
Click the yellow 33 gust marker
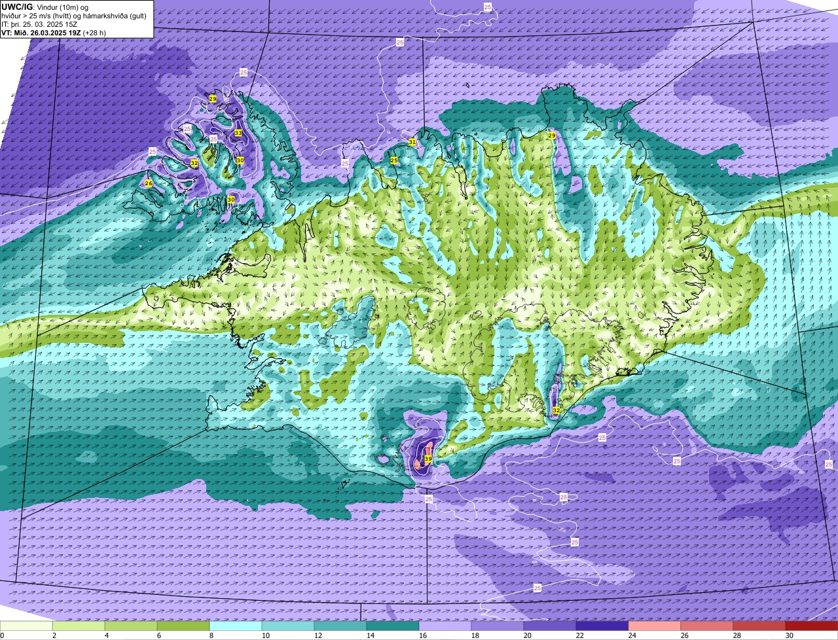click(x=238, y=133)
